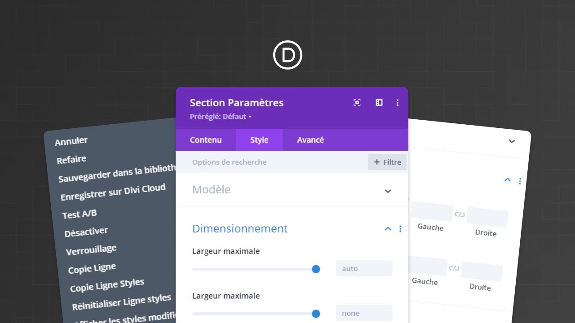Toggle lower Gauche/Droite link icon
This screenshot has width=575, height=323.
click(x=454, y=268)
